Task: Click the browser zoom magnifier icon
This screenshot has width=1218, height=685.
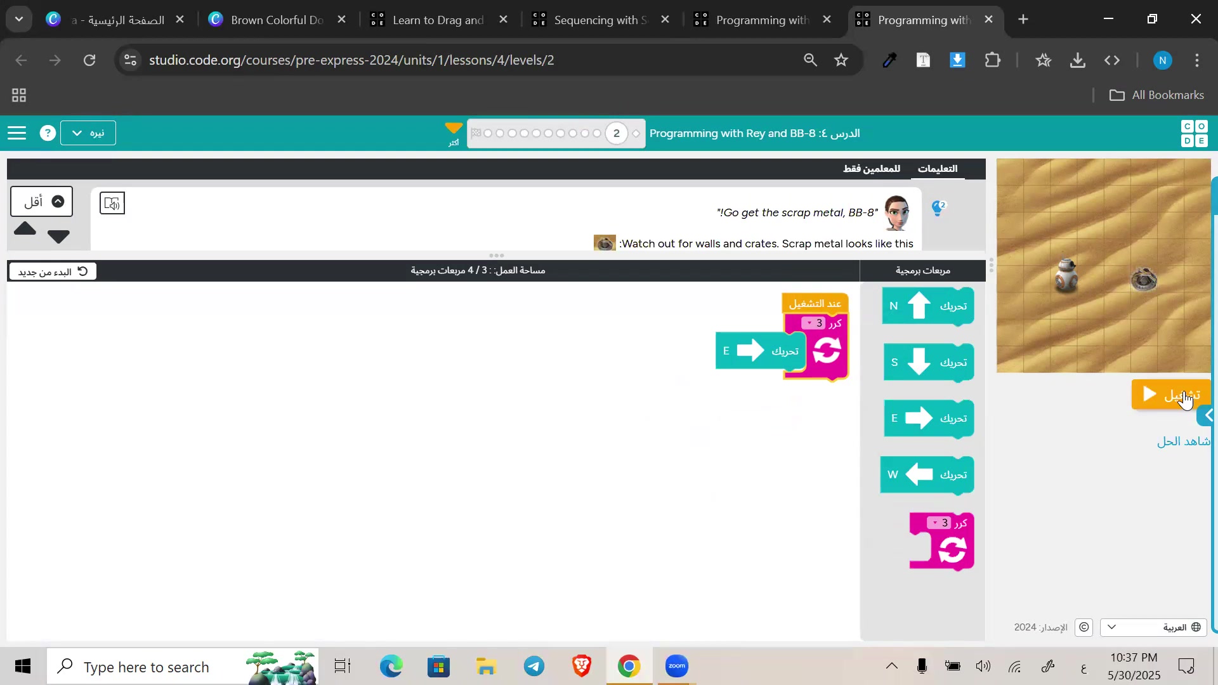Action: (x=810, y=60)
